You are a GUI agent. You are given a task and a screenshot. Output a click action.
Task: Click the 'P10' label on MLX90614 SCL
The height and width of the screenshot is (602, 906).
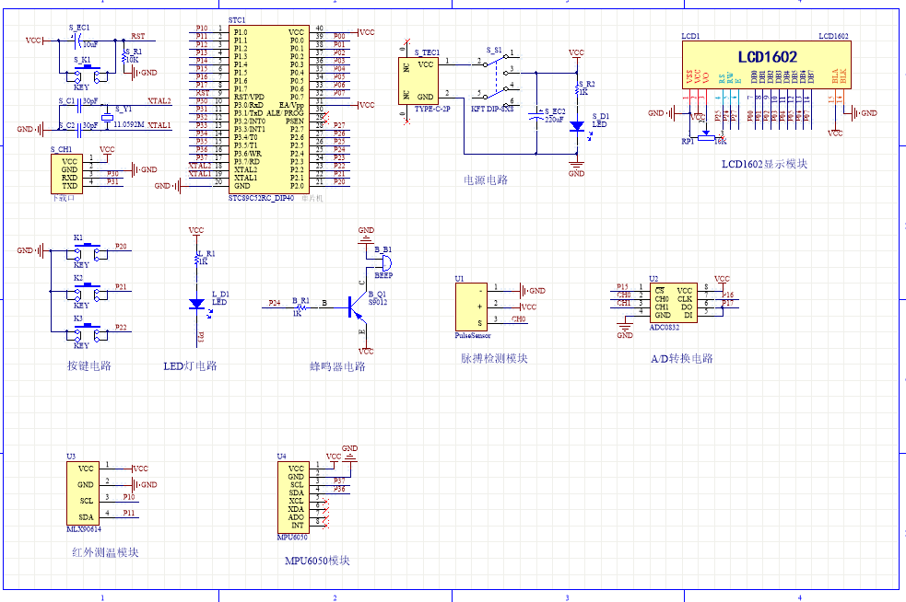click(x=129, y=496)
